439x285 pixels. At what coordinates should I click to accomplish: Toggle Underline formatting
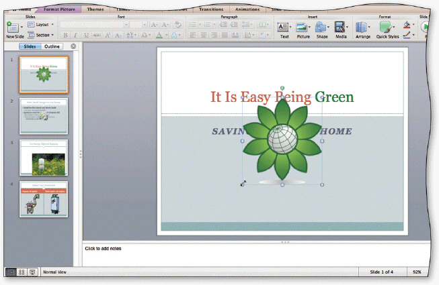86,35
